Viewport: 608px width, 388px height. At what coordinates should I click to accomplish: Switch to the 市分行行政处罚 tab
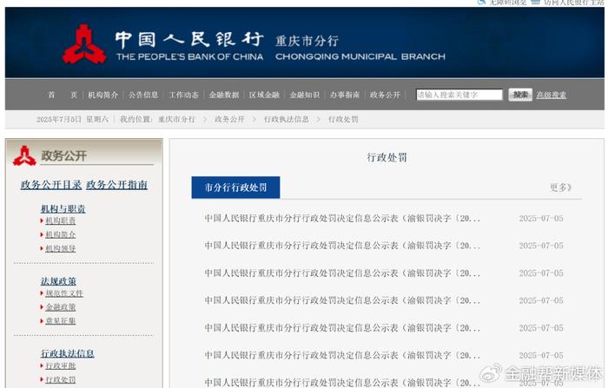(x=235, y=187)
